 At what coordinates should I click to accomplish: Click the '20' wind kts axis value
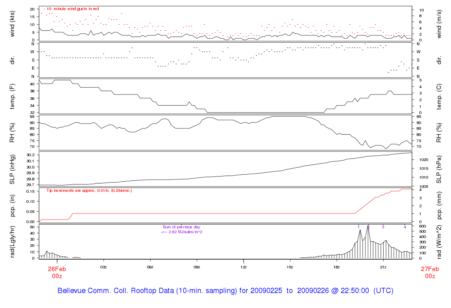32,9
